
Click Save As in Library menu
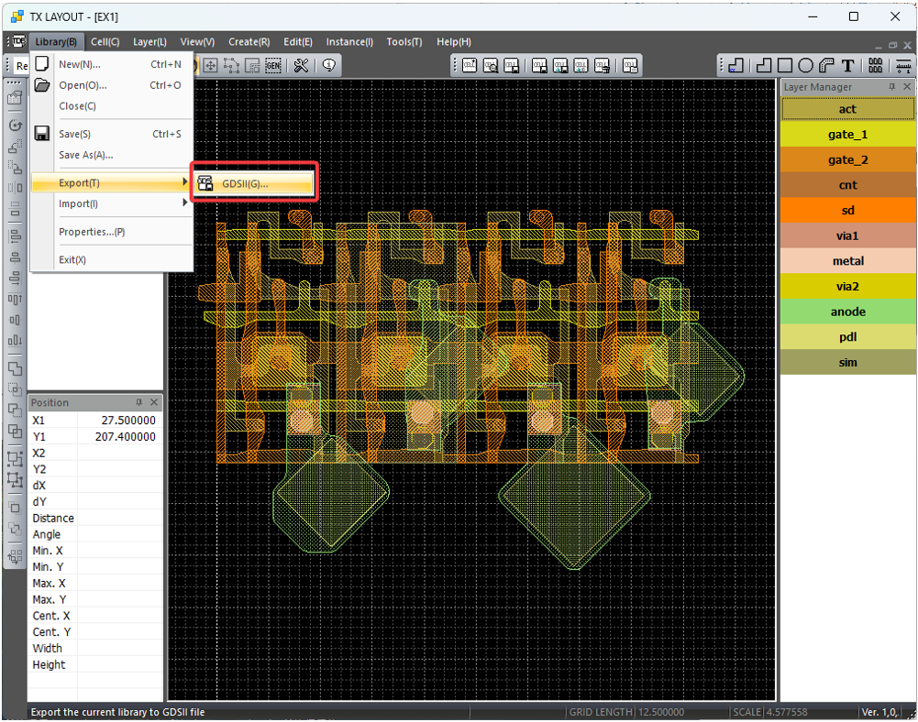[x=85, y=155]
